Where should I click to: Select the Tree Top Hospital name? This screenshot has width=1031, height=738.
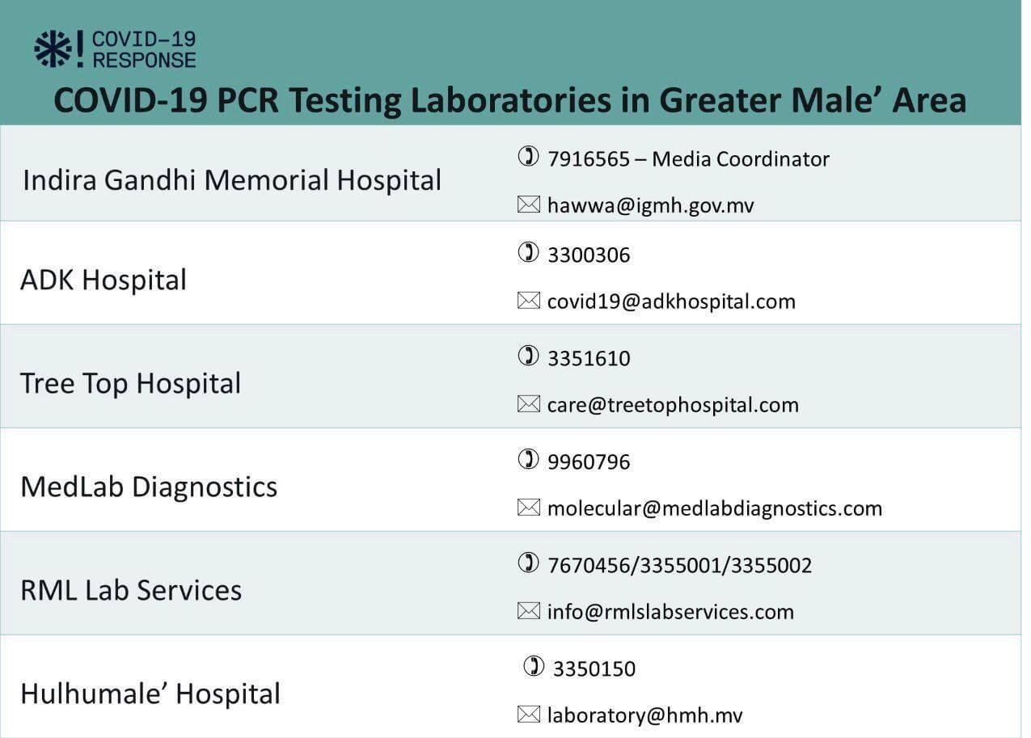click(130, 383)
